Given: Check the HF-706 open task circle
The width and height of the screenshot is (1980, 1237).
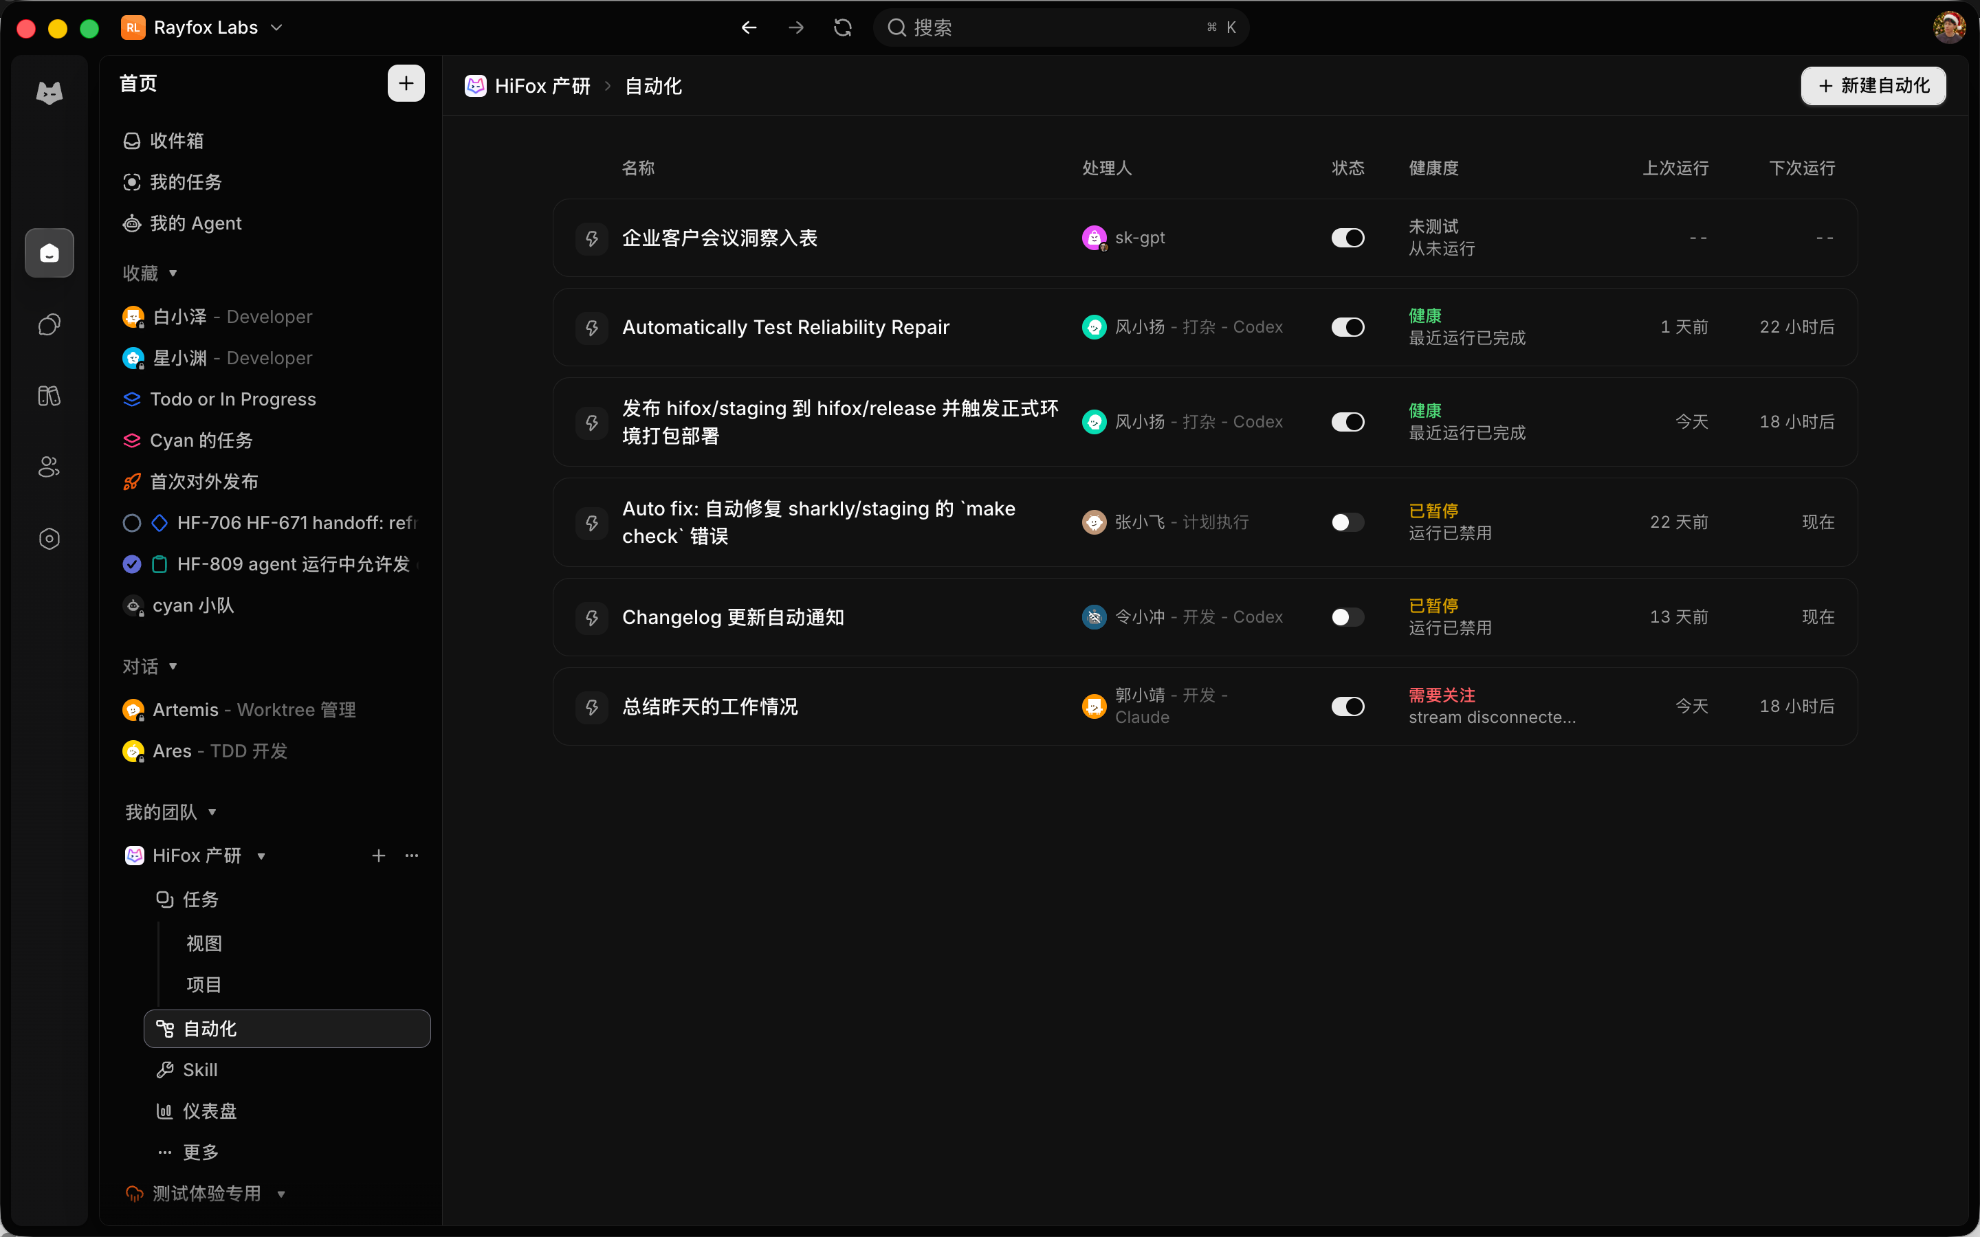Looking at the screenshot, I should pos(132,523).
